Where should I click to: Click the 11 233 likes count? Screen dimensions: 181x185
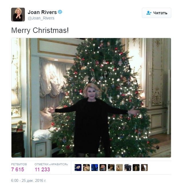pos(42,170)
